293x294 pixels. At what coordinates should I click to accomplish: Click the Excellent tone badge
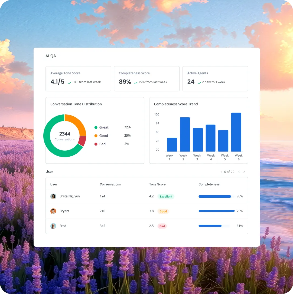(x=166, y=197)
